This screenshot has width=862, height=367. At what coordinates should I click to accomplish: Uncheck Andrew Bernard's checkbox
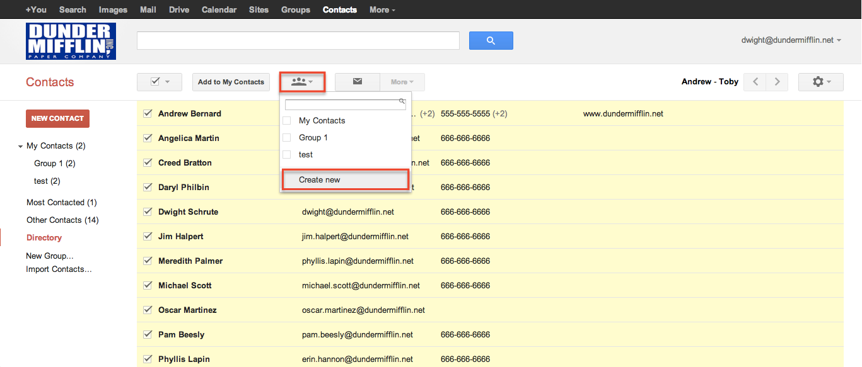[x=148, y=113]
